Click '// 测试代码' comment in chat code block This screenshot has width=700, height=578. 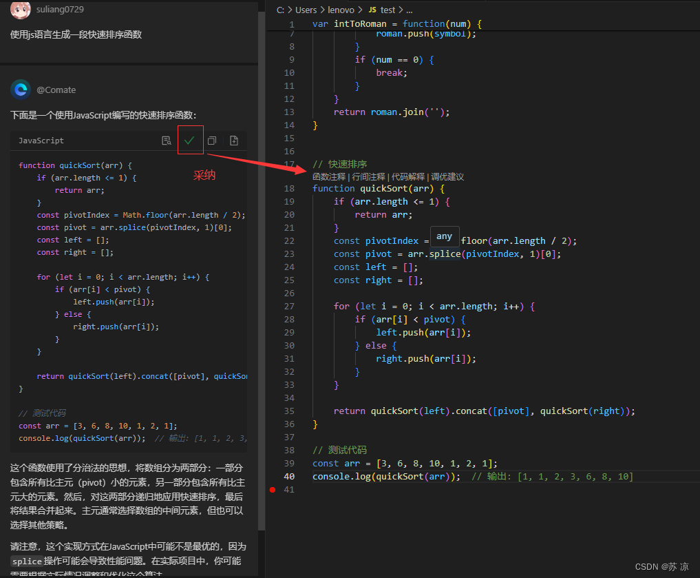(42, 413)
